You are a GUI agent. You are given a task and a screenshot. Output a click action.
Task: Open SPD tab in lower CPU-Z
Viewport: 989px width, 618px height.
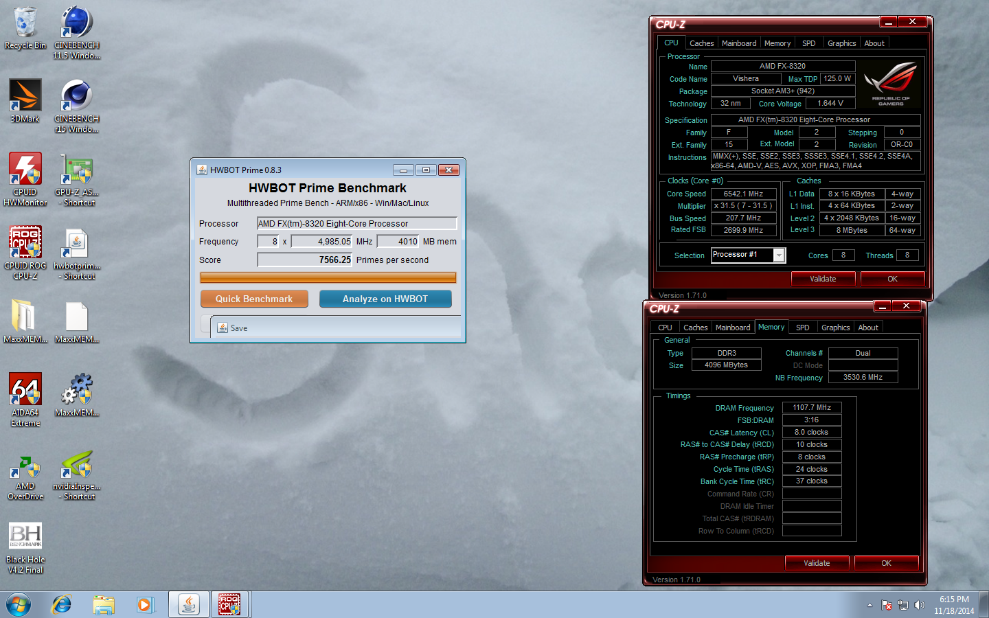803,328
